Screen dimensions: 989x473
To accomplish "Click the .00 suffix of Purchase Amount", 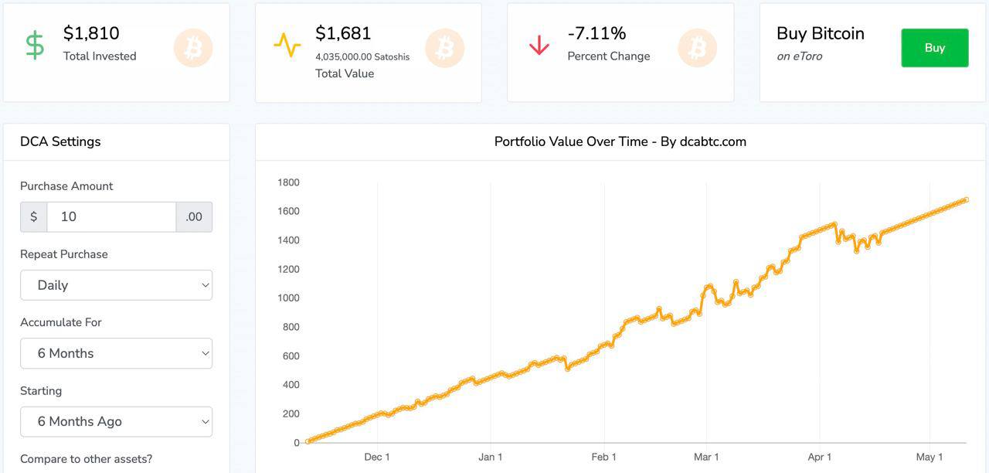I will [194, 217].
